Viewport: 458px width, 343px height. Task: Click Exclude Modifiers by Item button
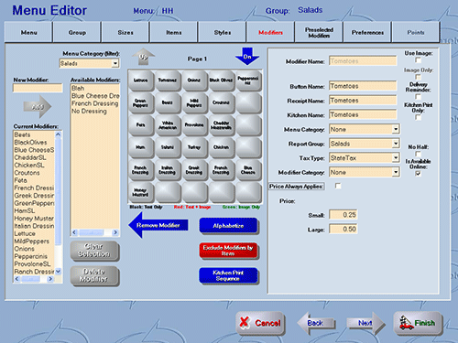point(228,251)
